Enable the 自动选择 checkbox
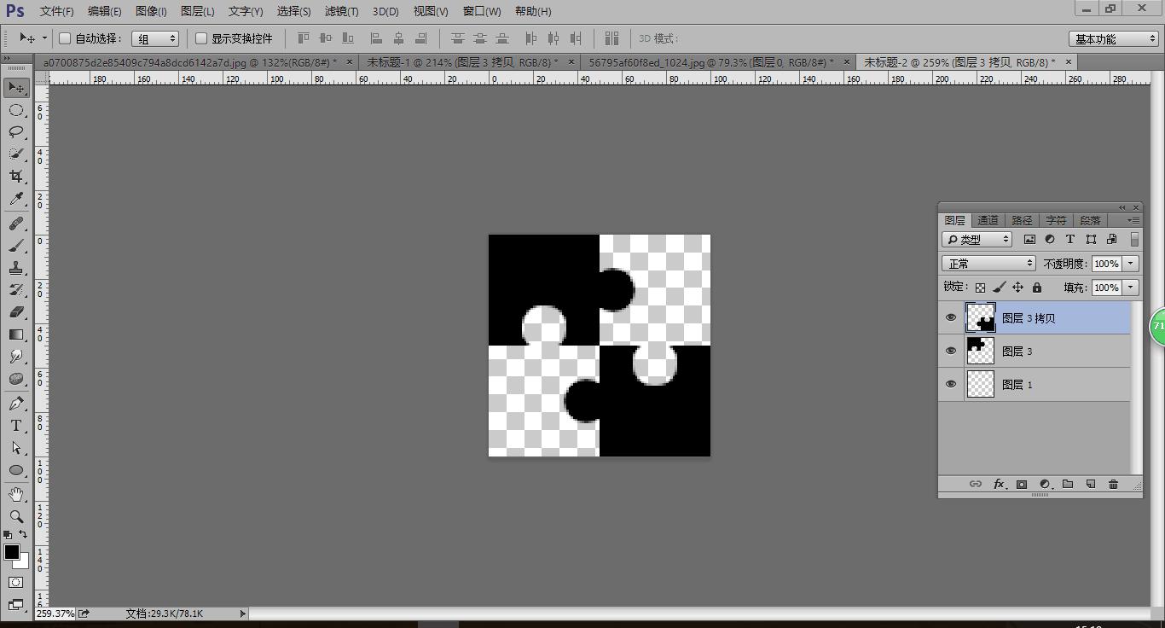Viewport: 1165px width, 628px height. [65, 38]
